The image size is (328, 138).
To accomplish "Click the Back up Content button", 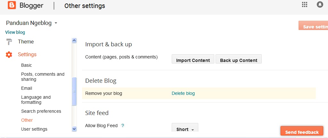I will [x=238, y=59].
